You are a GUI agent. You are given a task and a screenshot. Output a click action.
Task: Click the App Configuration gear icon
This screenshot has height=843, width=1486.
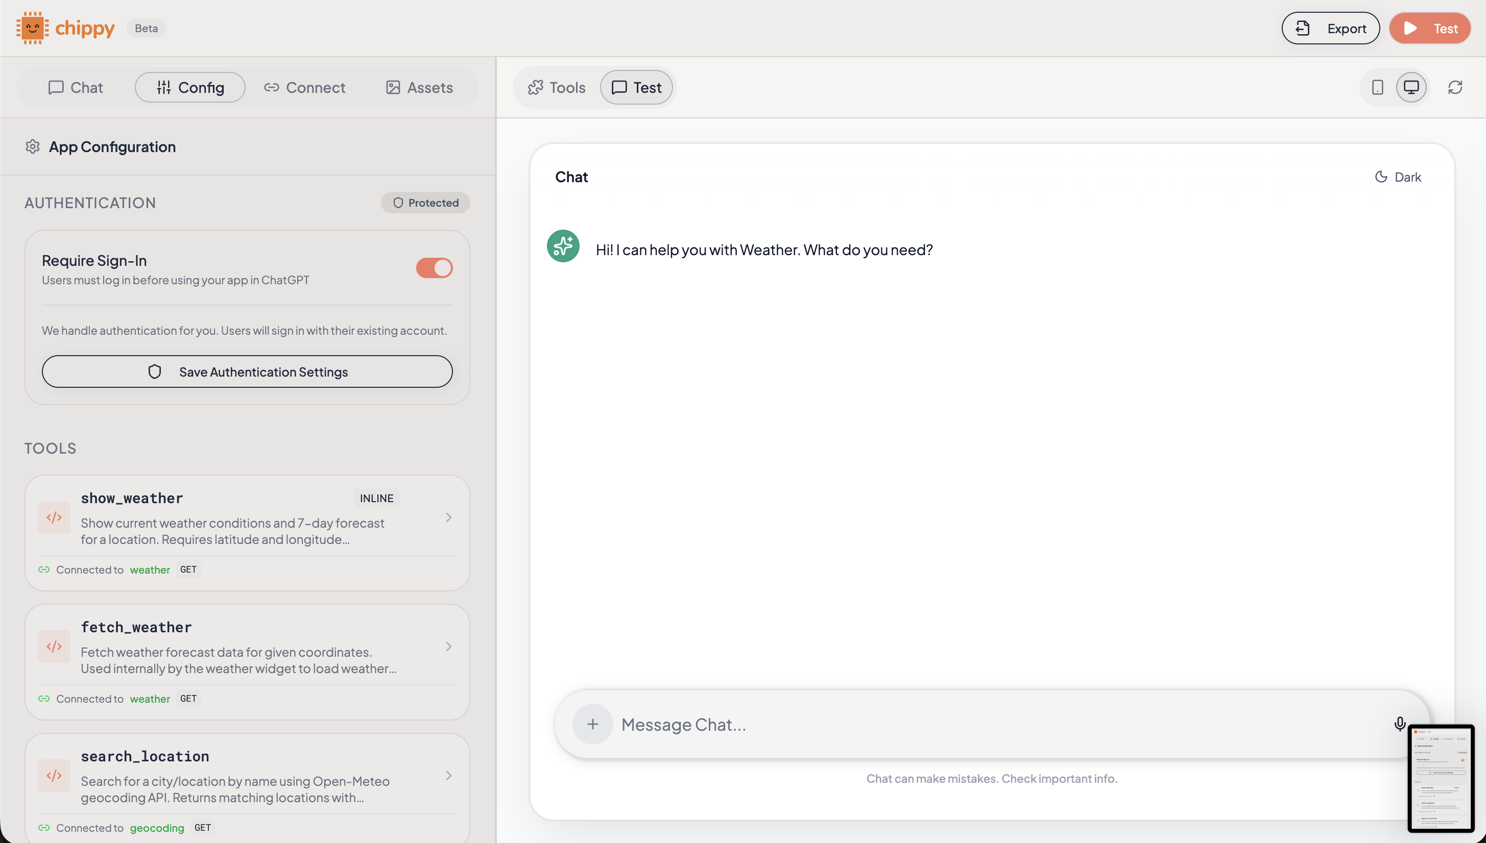33,146
